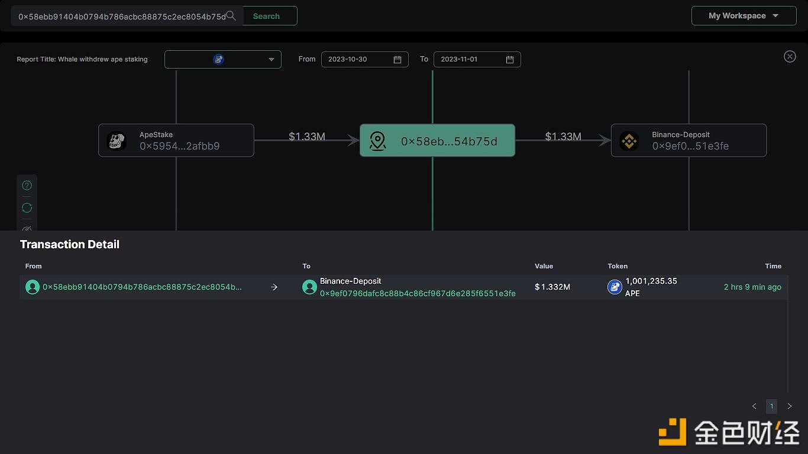Click the Value column header
Viewport: 808px width, 454px height.
[544, 266]
